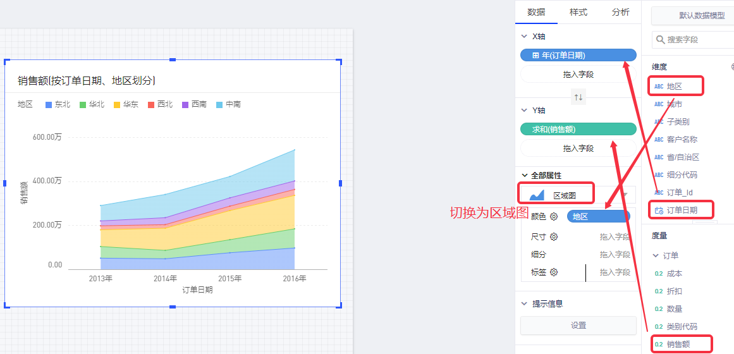
Task: Open the 尺寸 (size) gear settings
Action: (x=554, y=237)
